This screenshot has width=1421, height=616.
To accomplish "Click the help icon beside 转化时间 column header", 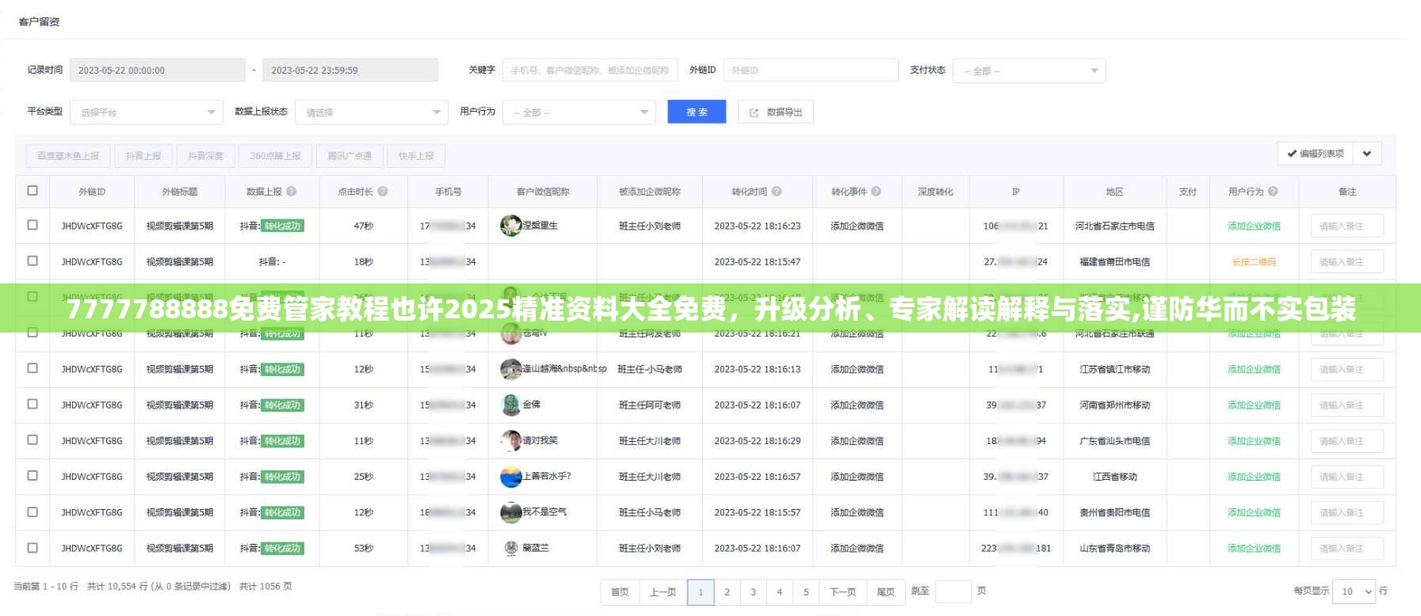I will point(777,192).
